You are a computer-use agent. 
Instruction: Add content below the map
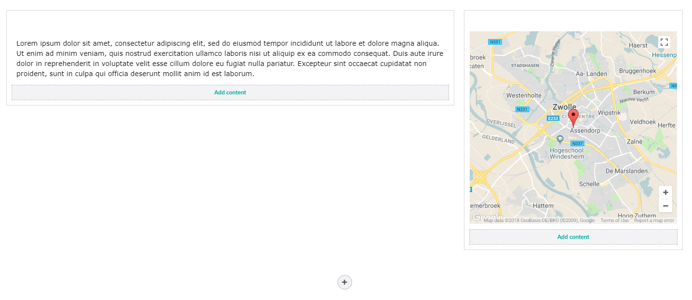tap(573, 237)
